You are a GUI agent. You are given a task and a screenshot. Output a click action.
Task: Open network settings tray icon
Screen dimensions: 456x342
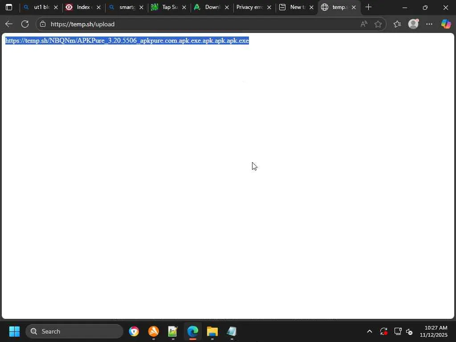pyautogui.click(x=398, y=331)
